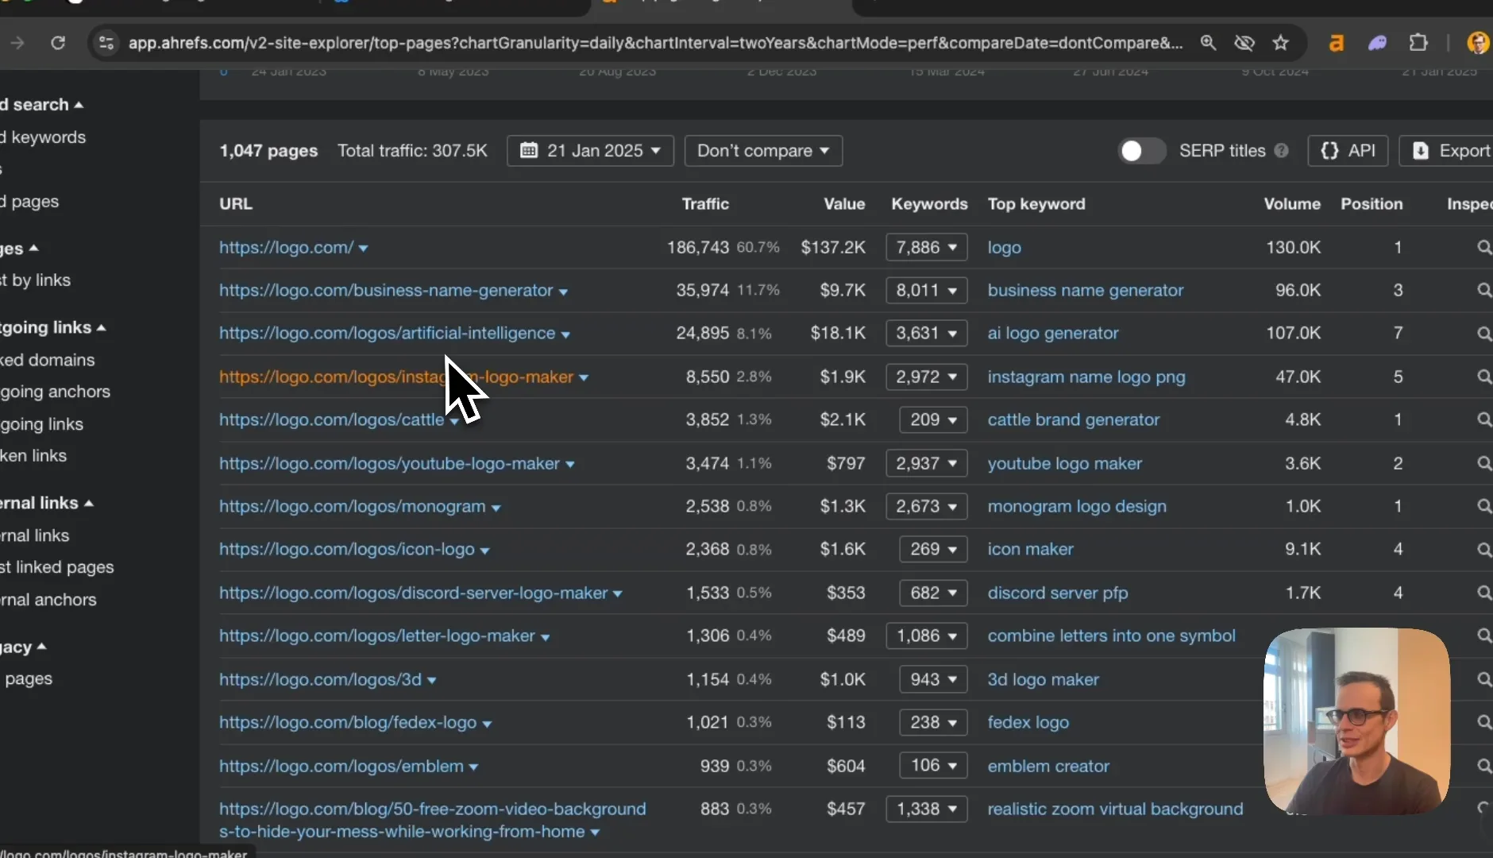Sort the table by Traffic column header

[705, 204]
